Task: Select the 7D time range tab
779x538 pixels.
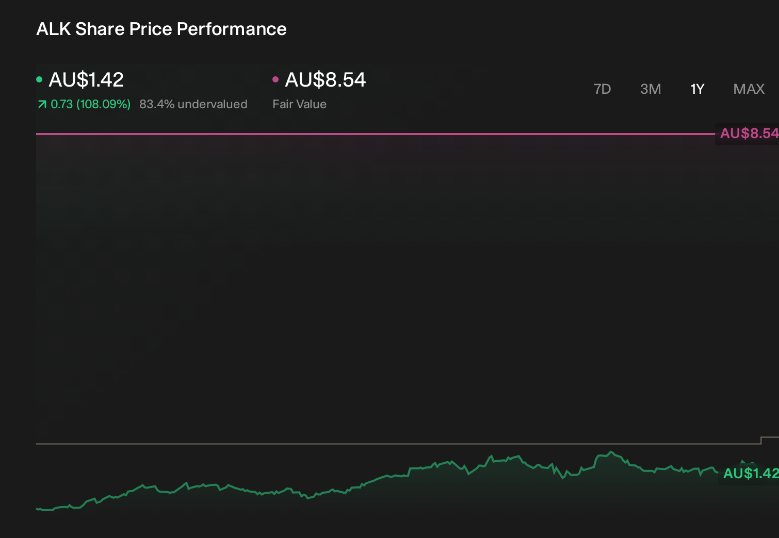Action: tap(602, 89)
